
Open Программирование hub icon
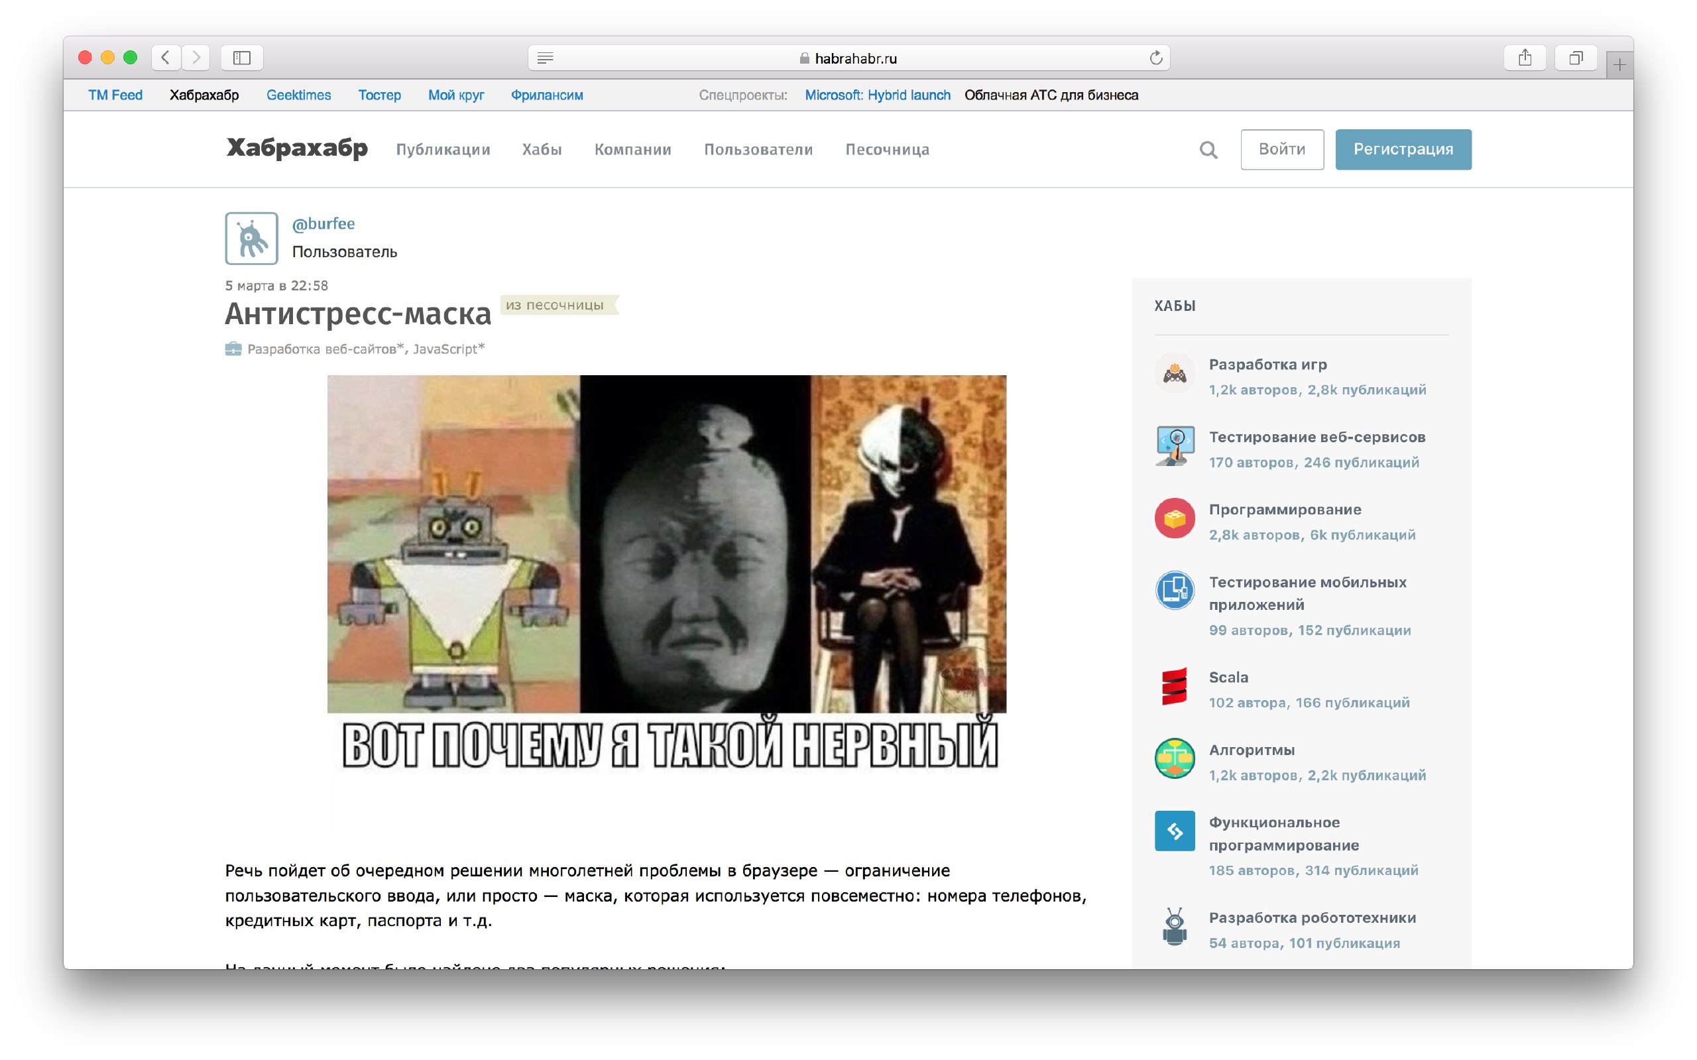coord(1175,518)
